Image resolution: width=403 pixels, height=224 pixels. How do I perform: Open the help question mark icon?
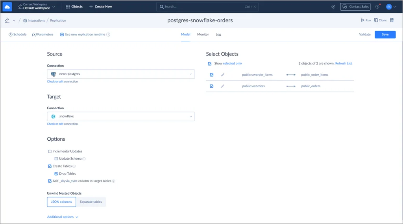(x=377, y=7)
